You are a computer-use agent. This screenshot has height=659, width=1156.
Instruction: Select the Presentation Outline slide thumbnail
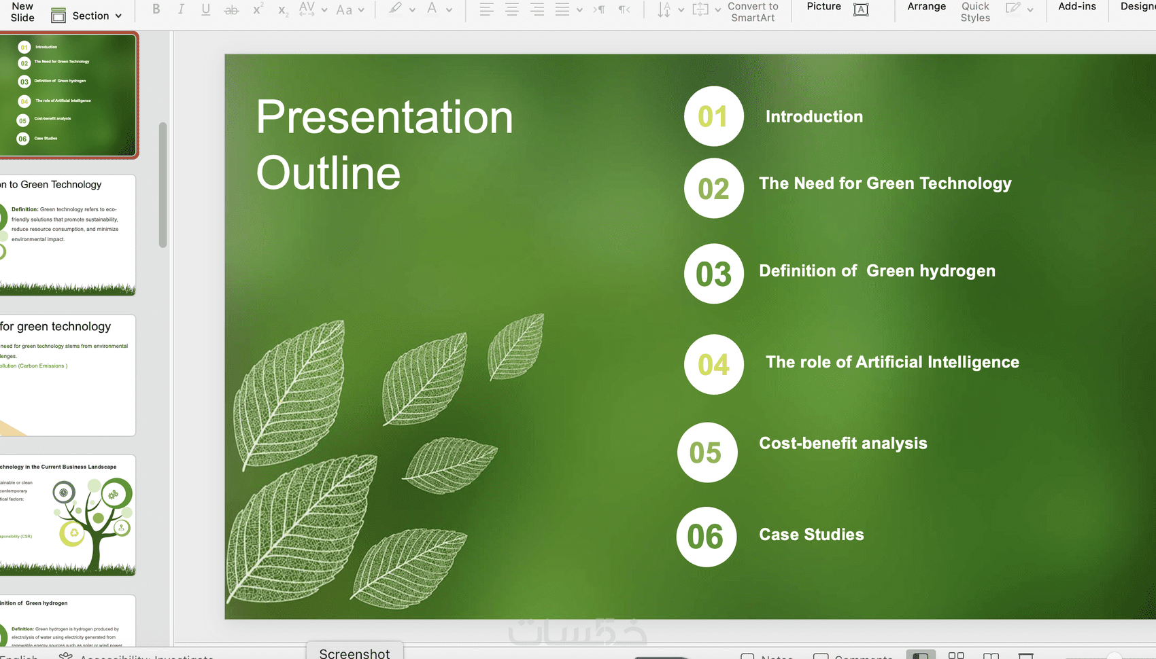point(68,95)
